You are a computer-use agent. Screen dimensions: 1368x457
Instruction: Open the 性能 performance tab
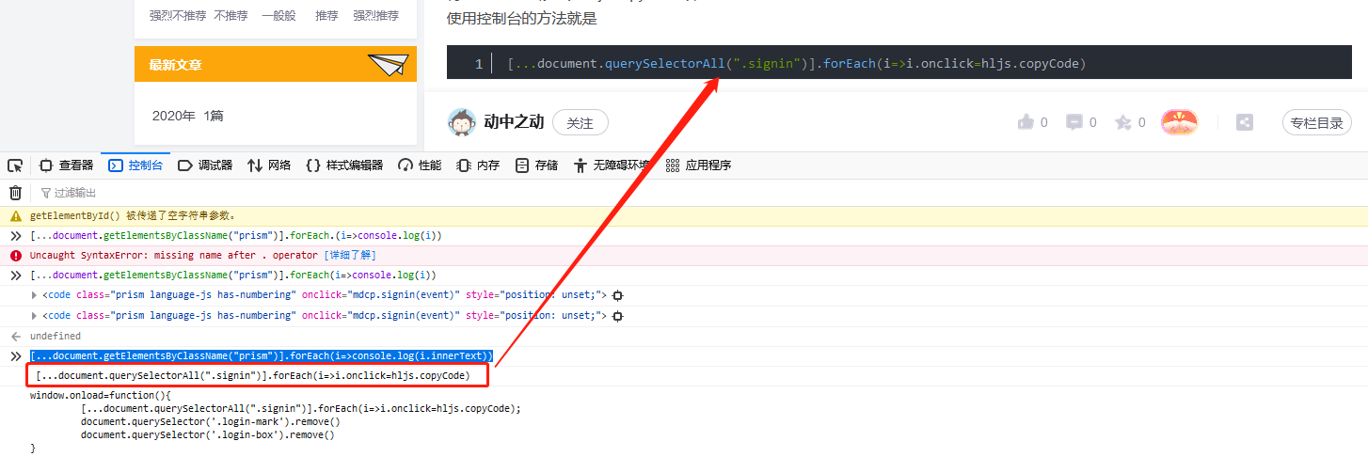click(x=420, y=165)
